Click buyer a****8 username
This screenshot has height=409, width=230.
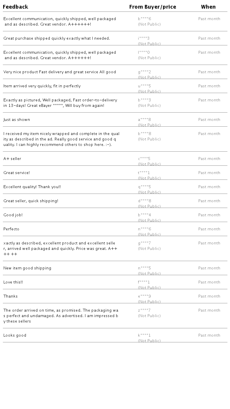pyautogui.click(x=144, y=120)
